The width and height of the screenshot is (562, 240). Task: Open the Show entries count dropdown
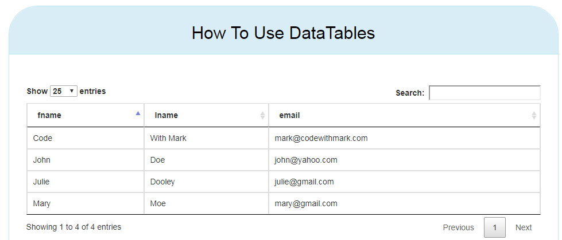(64, 91)
